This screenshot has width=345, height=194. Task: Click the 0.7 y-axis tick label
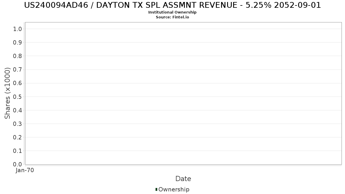[18, 70]
